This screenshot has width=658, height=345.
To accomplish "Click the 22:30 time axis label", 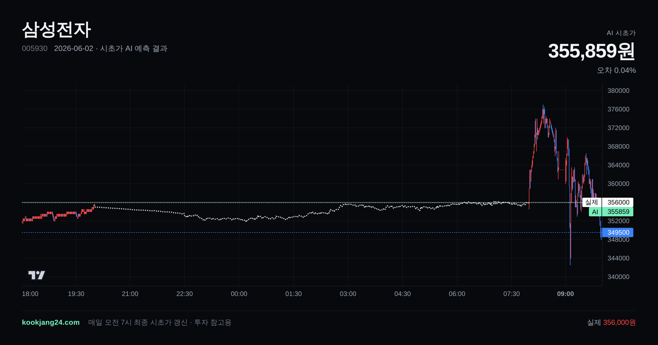I will 185,294.
